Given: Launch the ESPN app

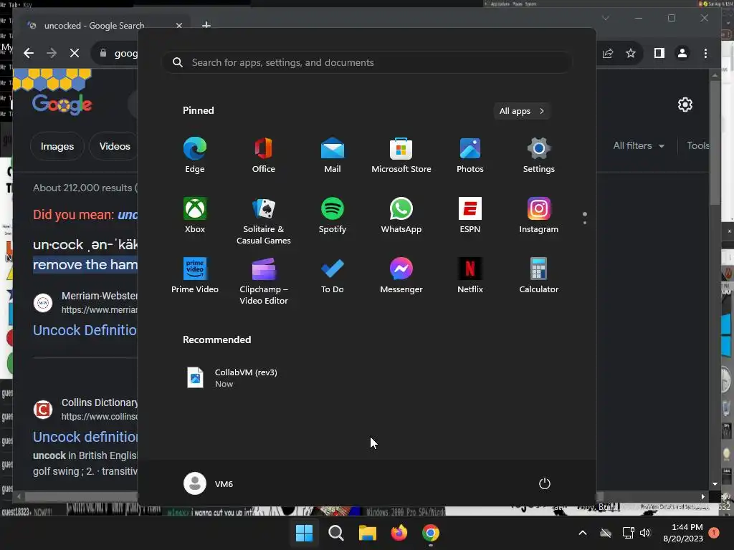Looking at the screenshot, I should pos(470,216).
